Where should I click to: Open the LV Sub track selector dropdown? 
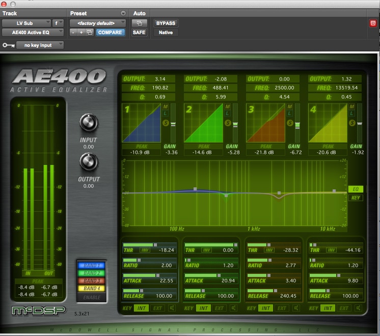coord(26,23)
